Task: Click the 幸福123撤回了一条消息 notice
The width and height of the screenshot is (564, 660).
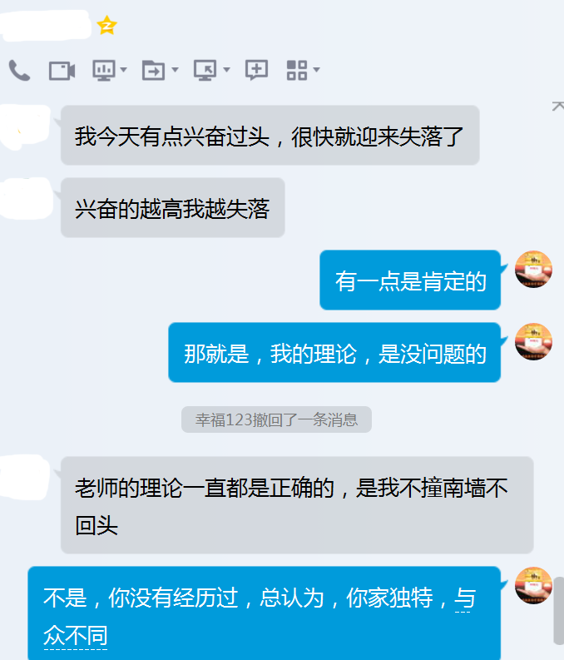Action: click(x=276, y=419)
